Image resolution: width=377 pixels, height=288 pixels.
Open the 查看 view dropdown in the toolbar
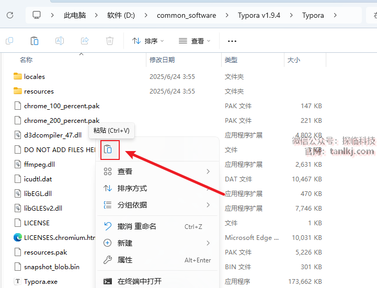(195, 41)
